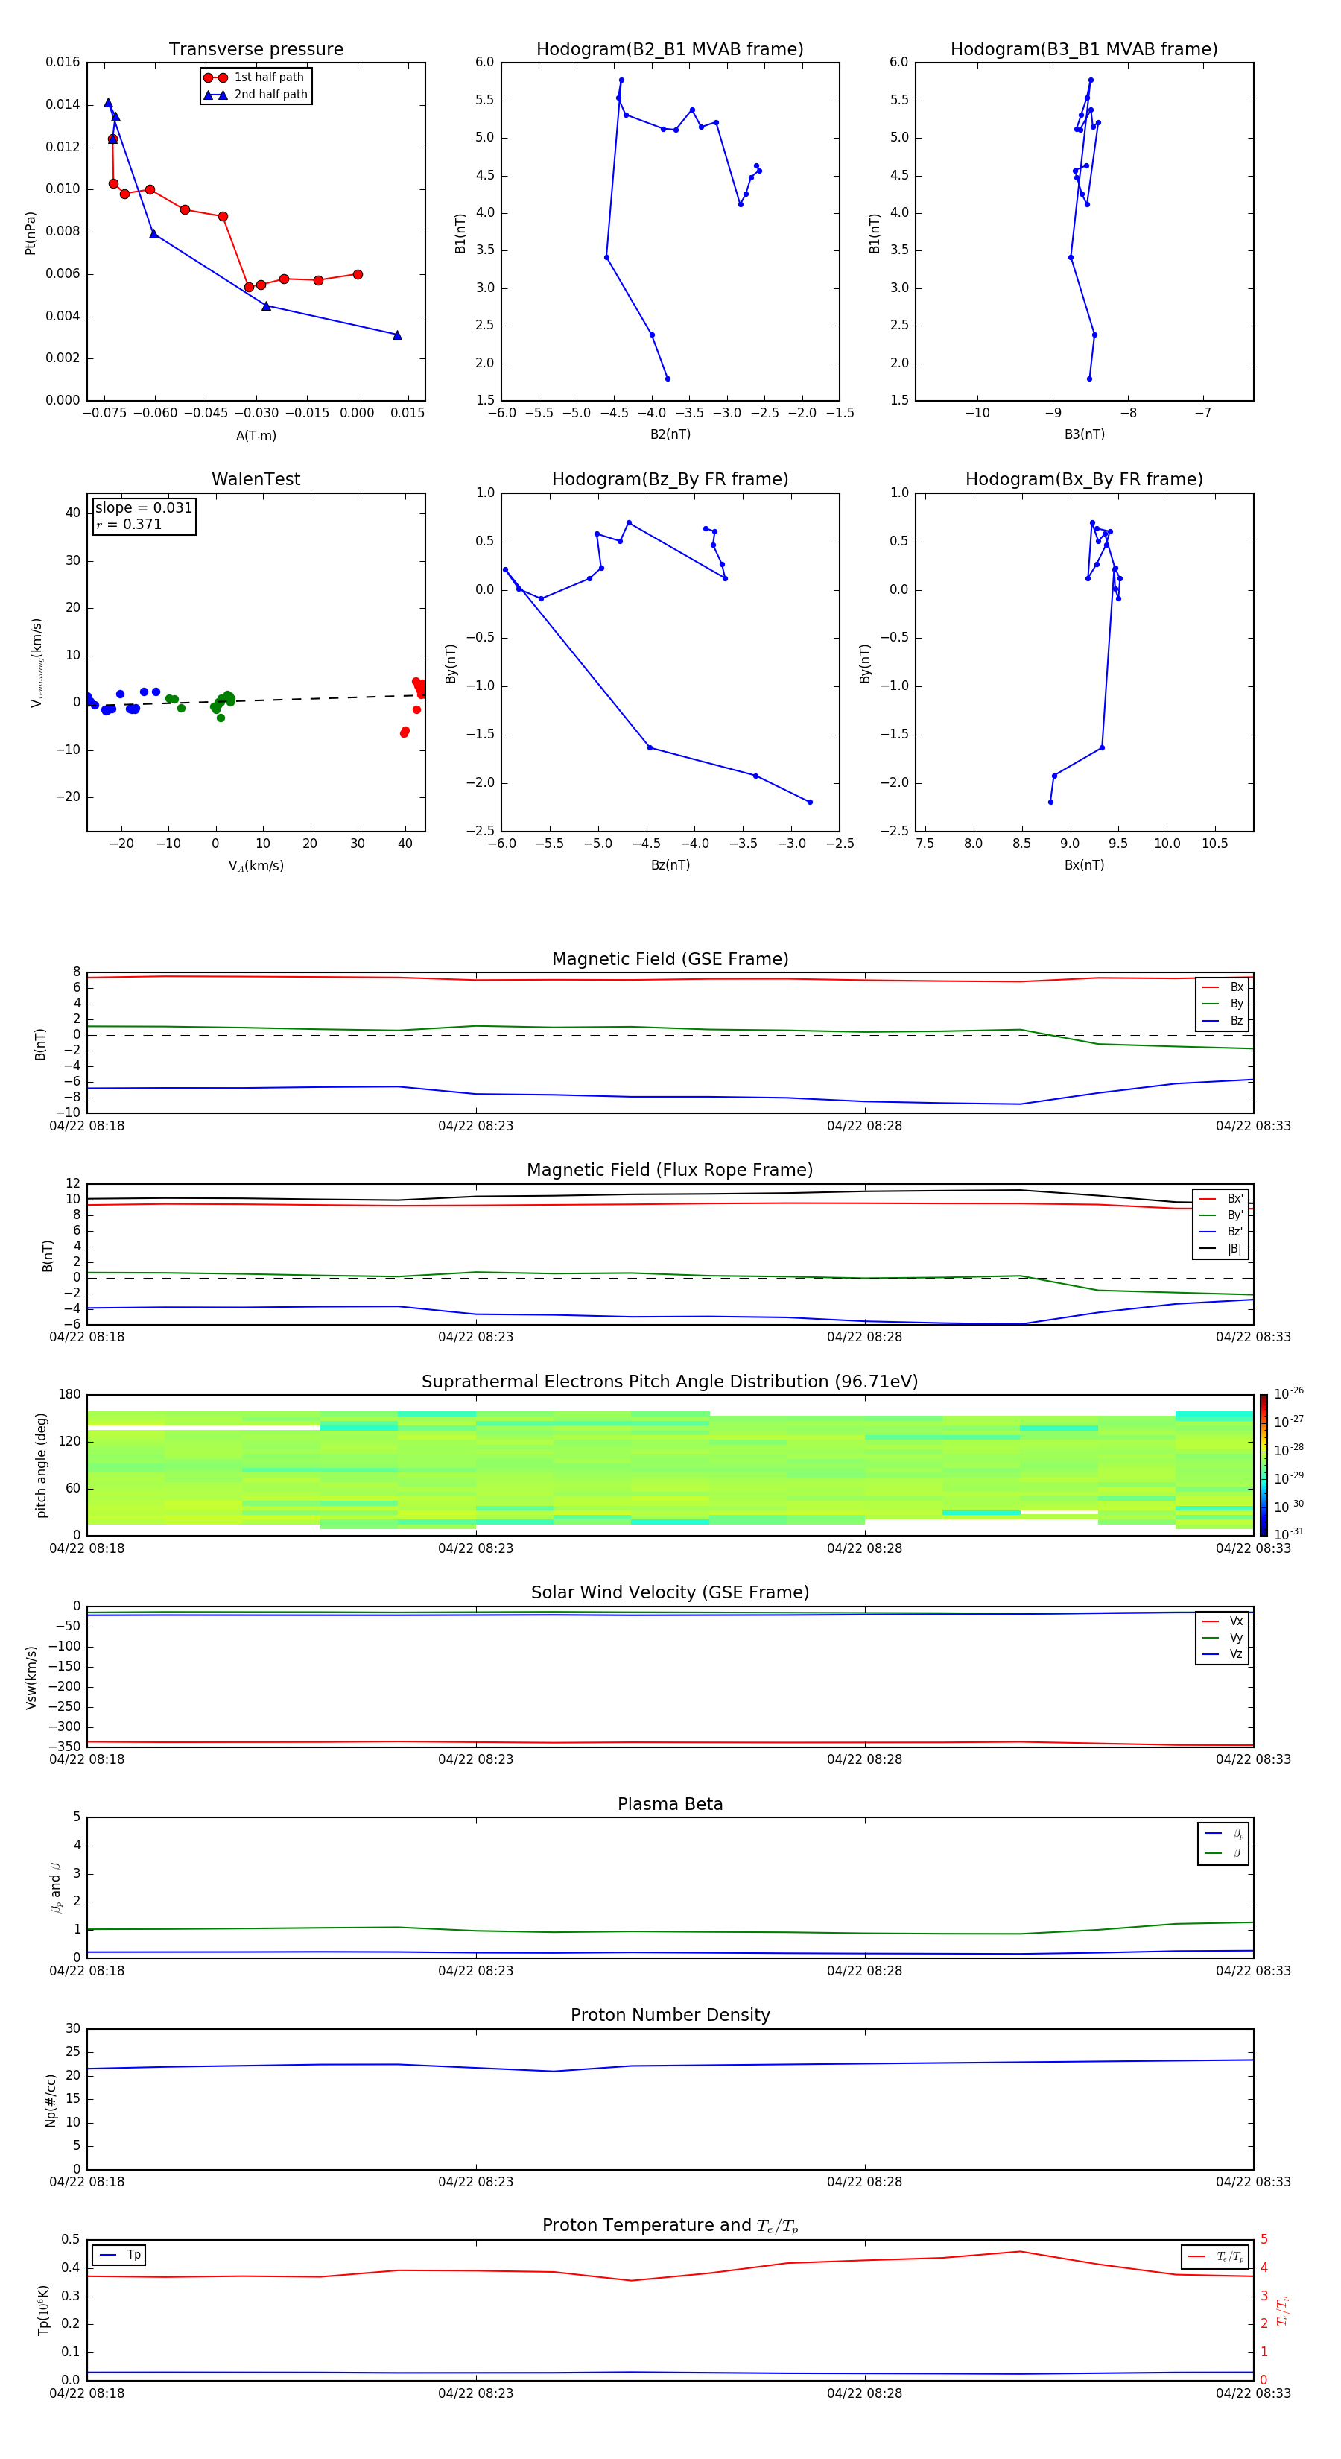
Task: Select Bx in the GSE magnetic field legend
Action: click(1223, 987)
